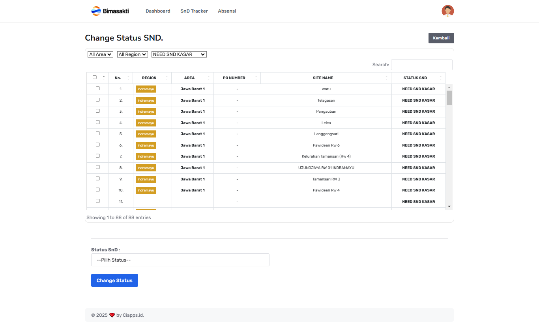Open the user profile avatar
539x327 pixels.
click(447, 11)
